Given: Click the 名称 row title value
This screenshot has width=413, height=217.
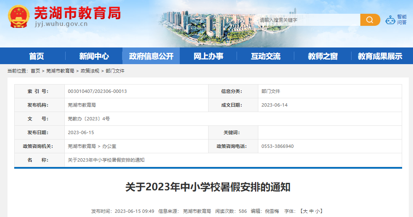Looking at the screenshot, I should pyautogui.click(x=106, y=160).
